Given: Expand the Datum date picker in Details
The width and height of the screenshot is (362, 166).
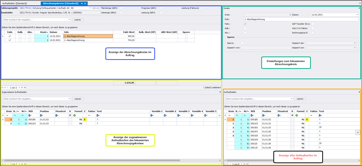Looking at the screenshot, I should click(357, 15).
